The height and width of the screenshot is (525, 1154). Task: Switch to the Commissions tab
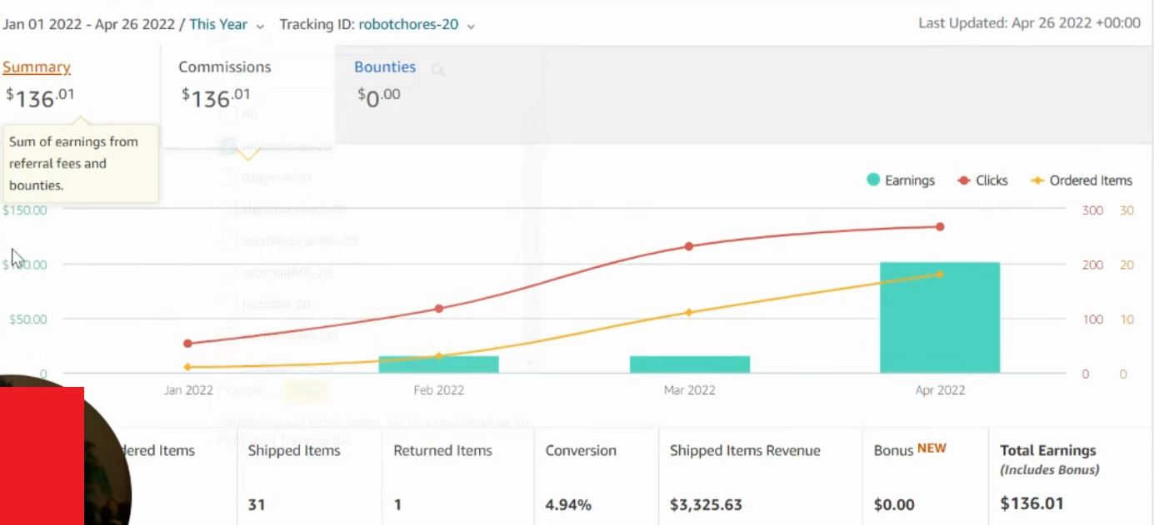(x=225, y=67)
